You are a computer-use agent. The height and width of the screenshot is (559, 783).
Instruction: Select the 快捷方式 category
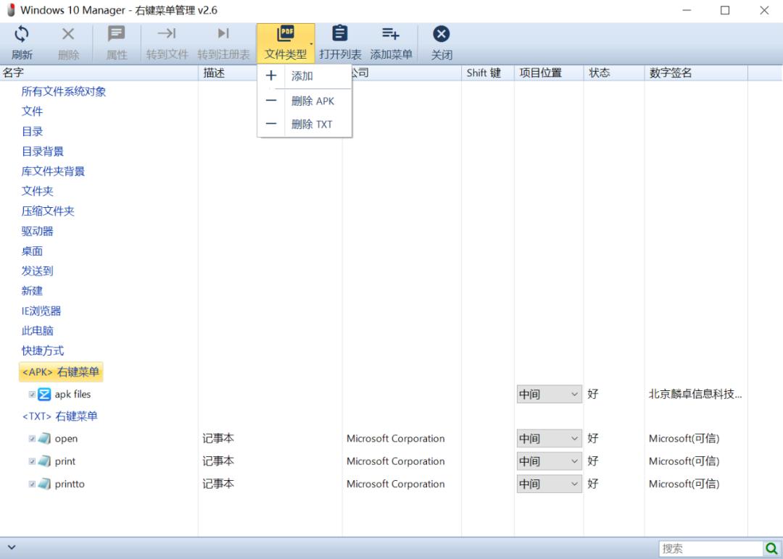click(x=43, y=351)
